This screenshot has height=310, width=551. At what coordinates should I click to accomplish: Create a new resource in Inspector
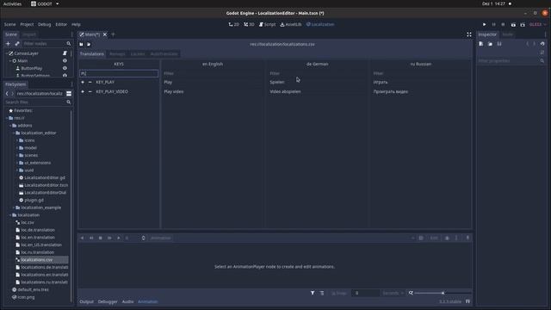[480, 44]
